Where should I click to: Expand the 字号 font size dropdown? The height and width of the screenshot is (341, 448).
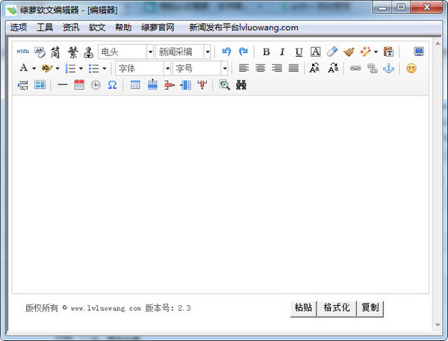click(224, 69)
